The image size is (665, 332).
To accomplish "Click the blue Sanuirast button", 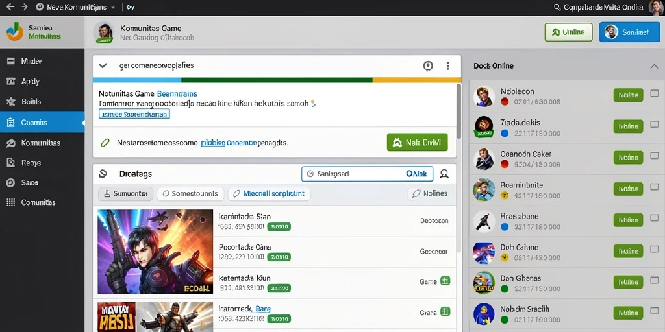I will point(629,32).
